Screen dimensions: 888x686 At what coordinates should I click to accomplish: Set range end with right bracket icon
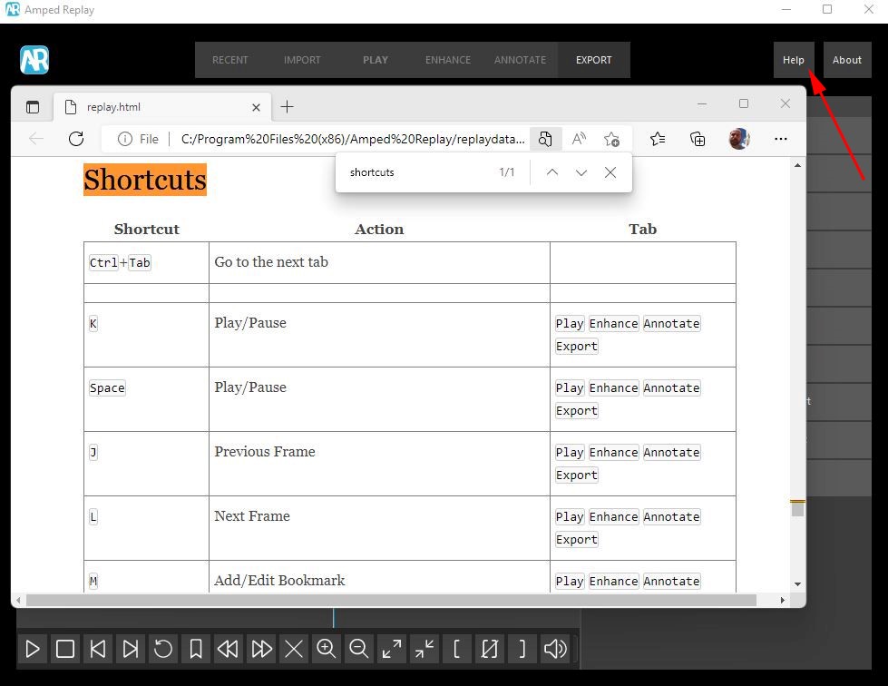522,649
